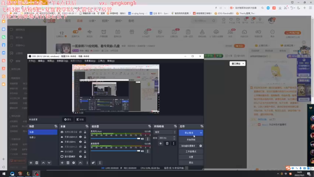Image resolution: width=314 pixels, height=177 pixels.
Task: Open the 工具 menu in OBS
Action: (101, 61)
